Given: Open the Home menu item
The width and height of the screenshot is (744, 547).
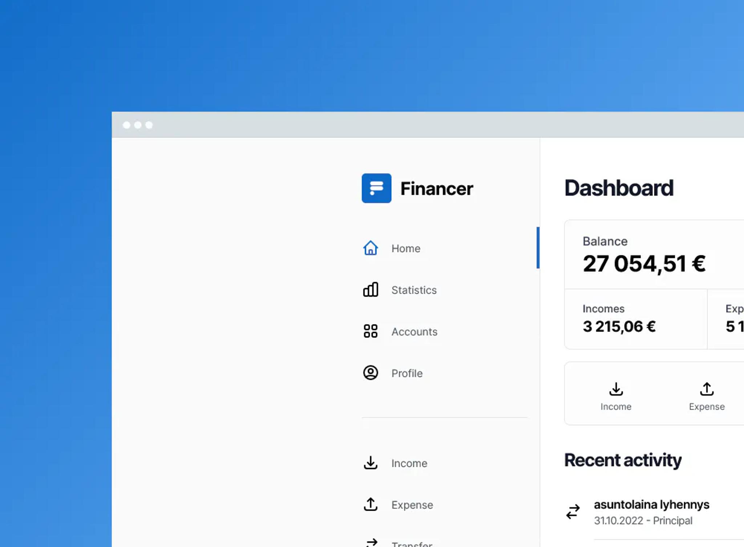Looking at the screenshot, I should point(406,249).
